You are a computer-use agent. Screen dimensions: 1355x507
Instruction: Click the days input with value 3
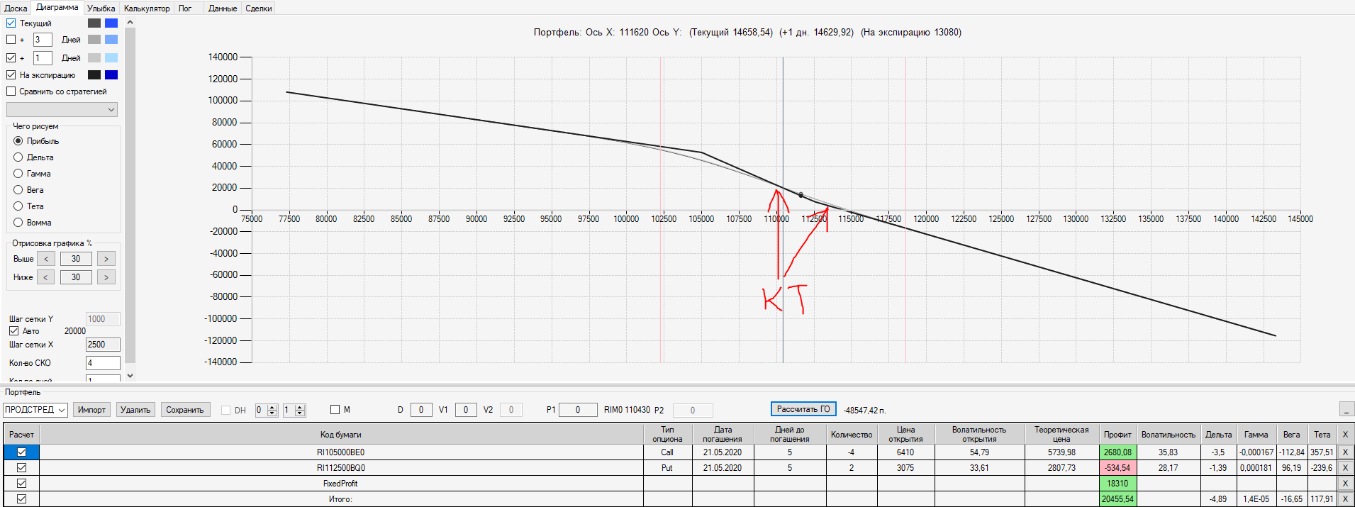pos(43,40)
